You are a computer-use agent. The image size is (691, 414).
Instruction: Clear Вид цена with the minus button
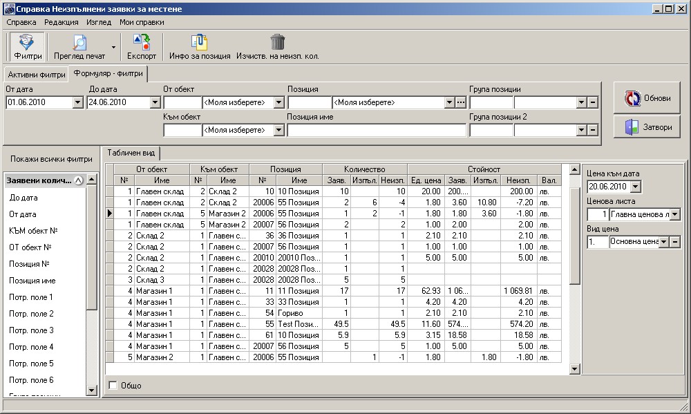point(674,242)
